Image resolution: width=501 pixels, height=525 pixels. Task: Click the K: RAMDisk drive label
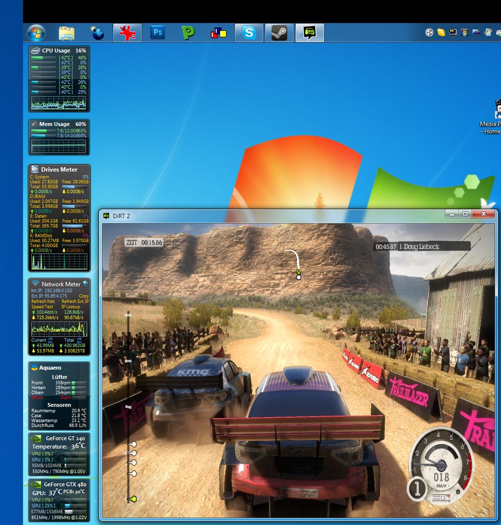pyautogui.click(x=41, y=236)
